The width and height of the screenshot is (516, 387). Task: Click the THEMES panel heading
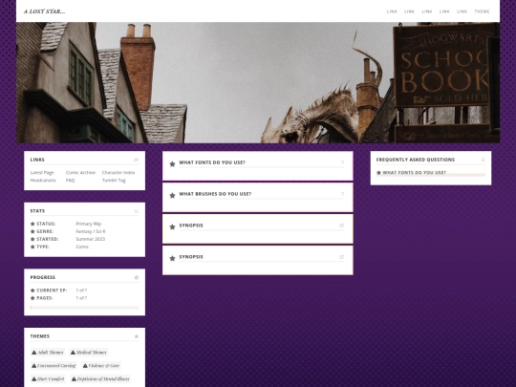click(40, 336)
